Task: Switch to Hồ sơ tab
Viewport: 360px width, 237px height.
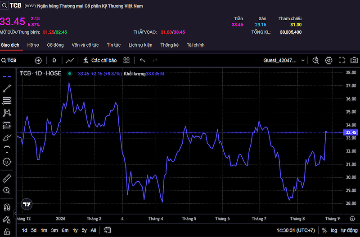Action: click(x=33, y=45)
